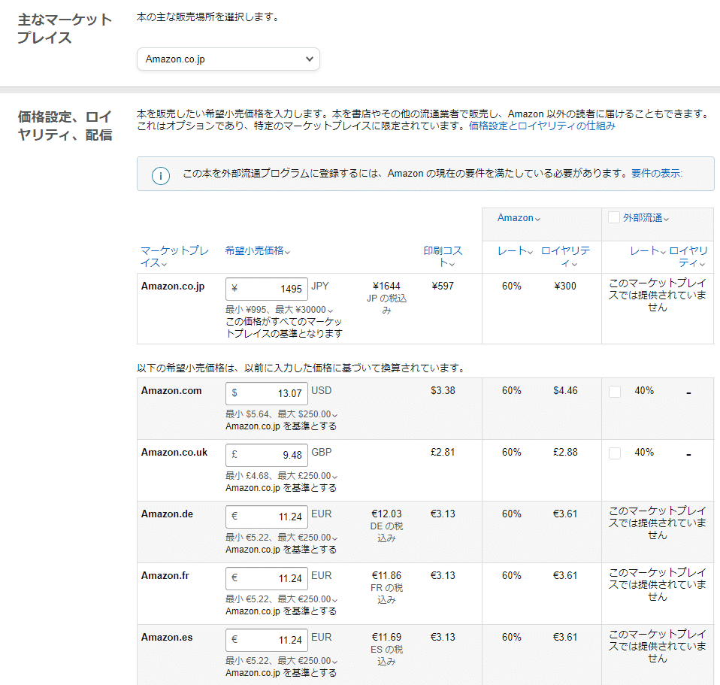Edit the Amazon.de EUR price field

(x=266, y=517)
